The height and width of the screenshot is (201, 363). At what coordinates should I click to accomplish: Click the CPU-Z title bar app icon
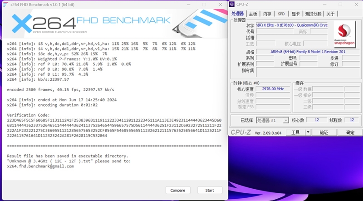(232, 4)
